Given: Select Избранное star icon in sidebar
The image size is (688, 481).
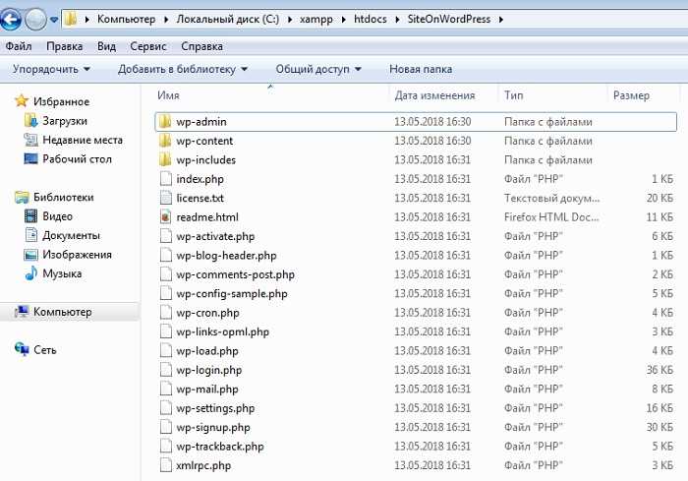Looking at the screenshot, I should [21, 101].
